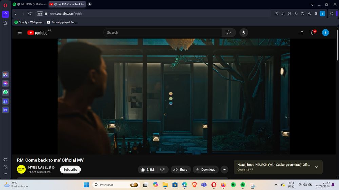Open Windows taskbar search Pesquisar

[116, 185]
